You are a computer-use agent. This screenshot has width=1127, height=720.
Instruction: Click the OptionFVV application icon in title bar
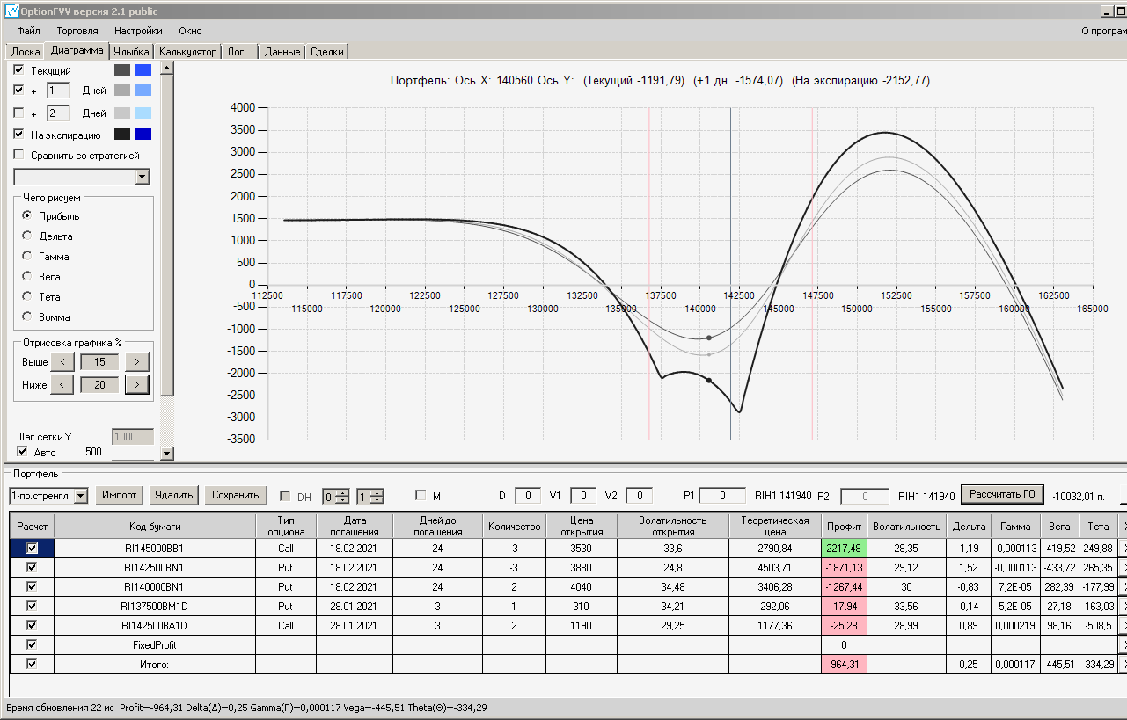pos(11,11)
